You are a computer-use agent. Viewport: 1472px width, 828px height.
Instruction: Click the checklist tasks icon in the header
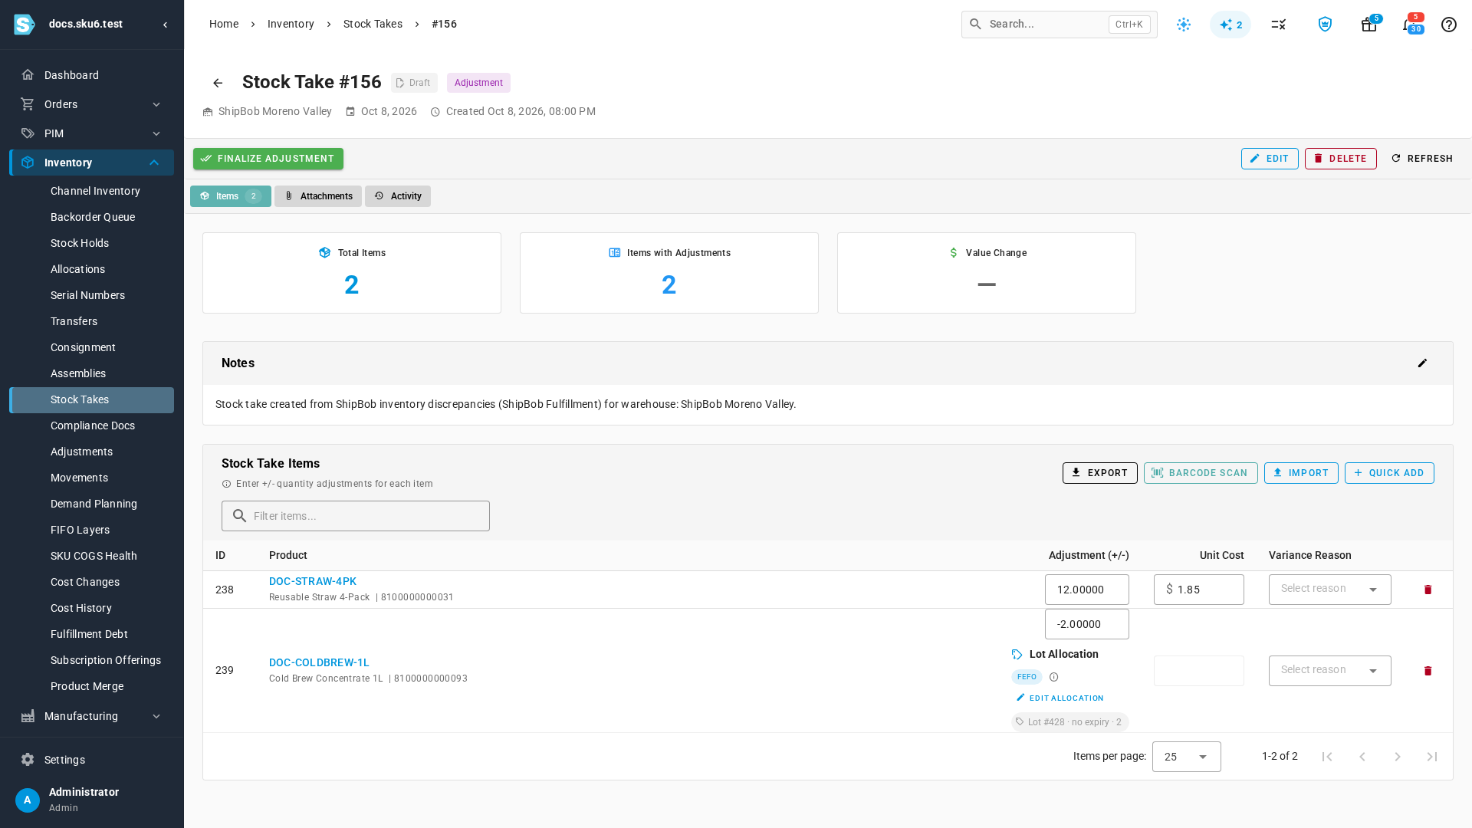click(x=1278, y=25)
